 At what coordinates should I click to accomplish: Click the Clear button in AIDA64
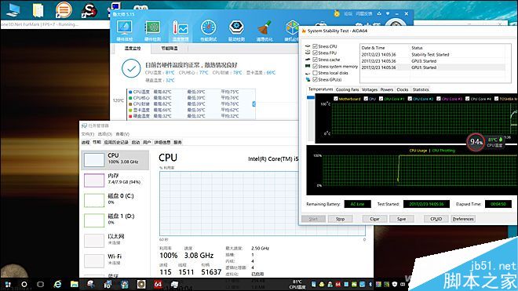point(374,219)
